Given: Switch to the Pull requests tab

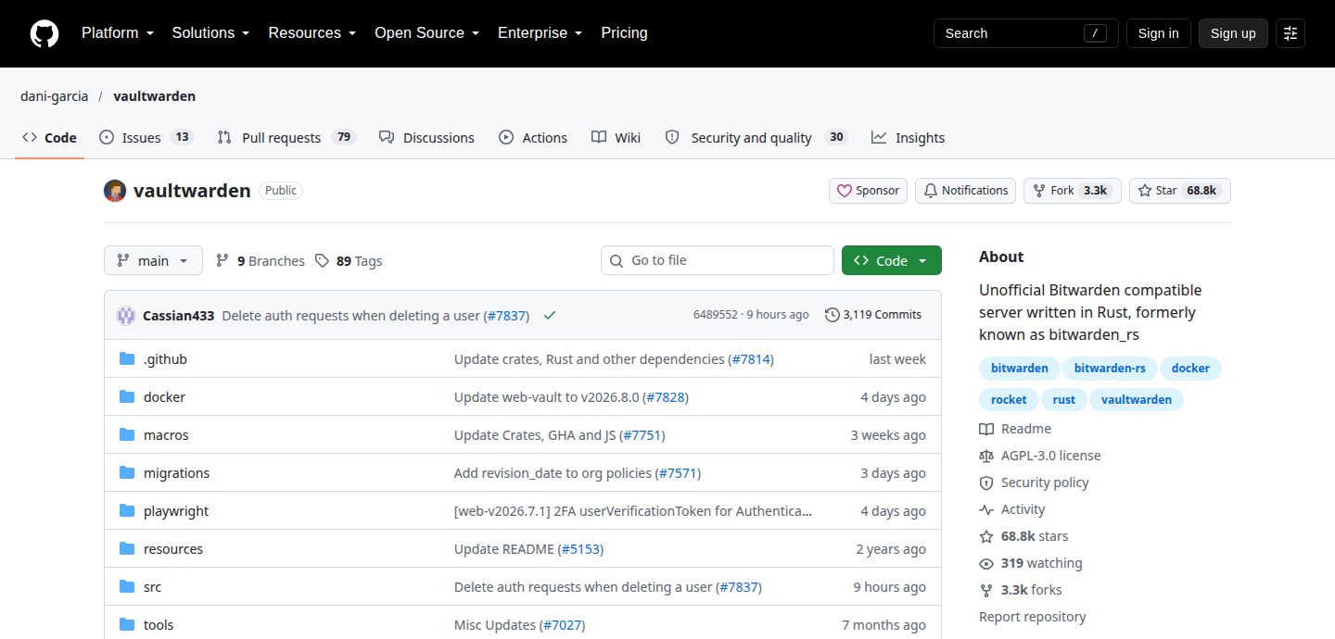Looking at the screenshot, I should click(x=286, y=137).
